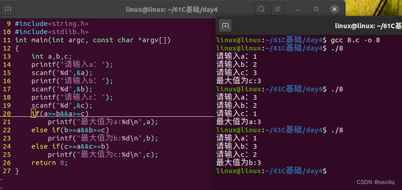The height and width of the screenshot is (190, 402).
Task: Click closing brace on line 27
Action: 17,171
